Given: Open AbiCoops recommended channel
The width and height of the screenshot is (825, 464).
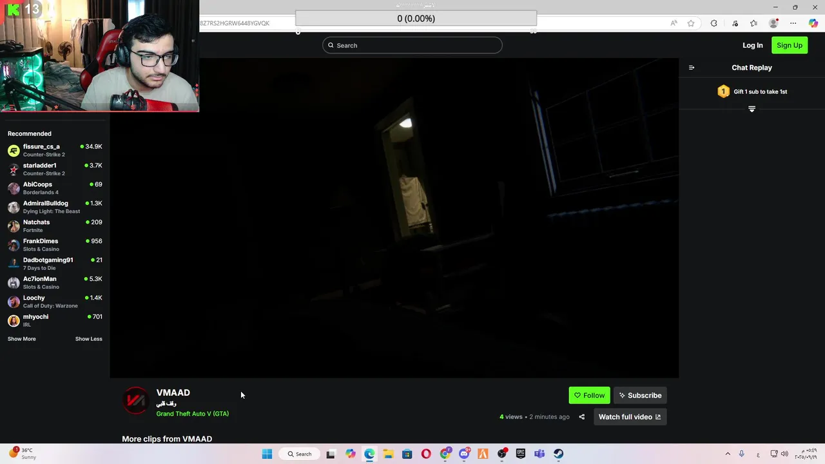Looking at the screenshot, I should (55, 188).
